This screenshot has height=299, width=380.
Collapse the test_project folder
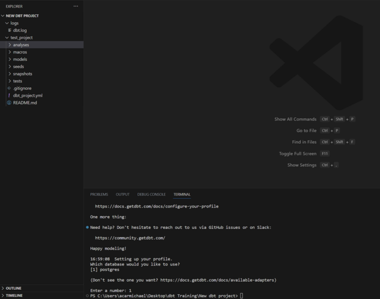pos(7,37)
